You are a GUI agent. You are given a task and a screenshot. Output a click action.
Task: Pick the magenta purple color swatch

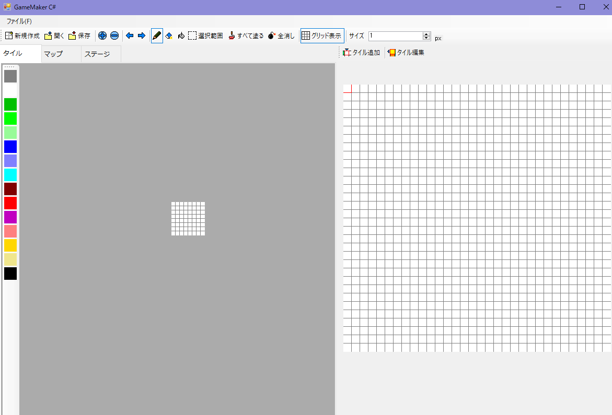click(x=10, y=217)
